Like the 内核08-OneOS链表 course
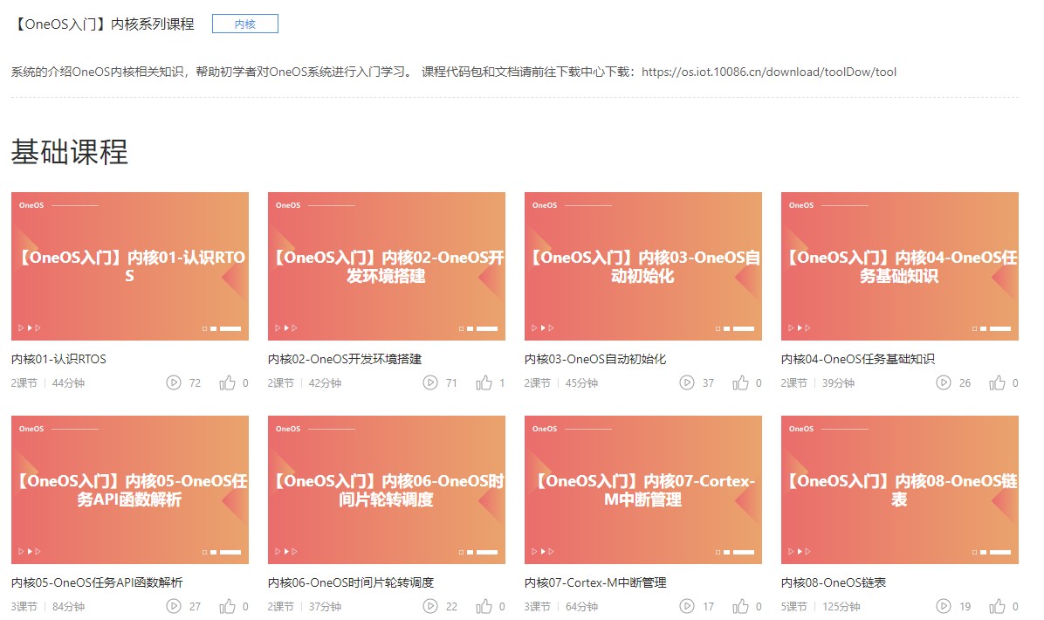The image size is (1044, 620). coord(997,606)
